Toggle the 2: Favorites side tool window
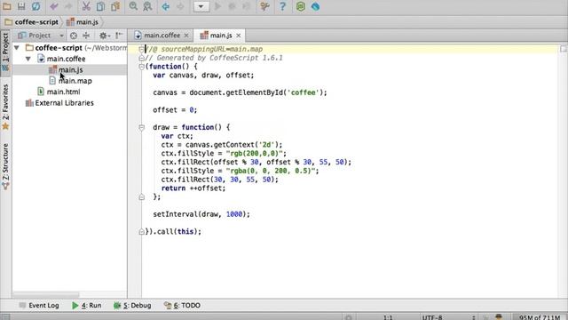This screenshot has width=568, height=320. coord(5,107)
